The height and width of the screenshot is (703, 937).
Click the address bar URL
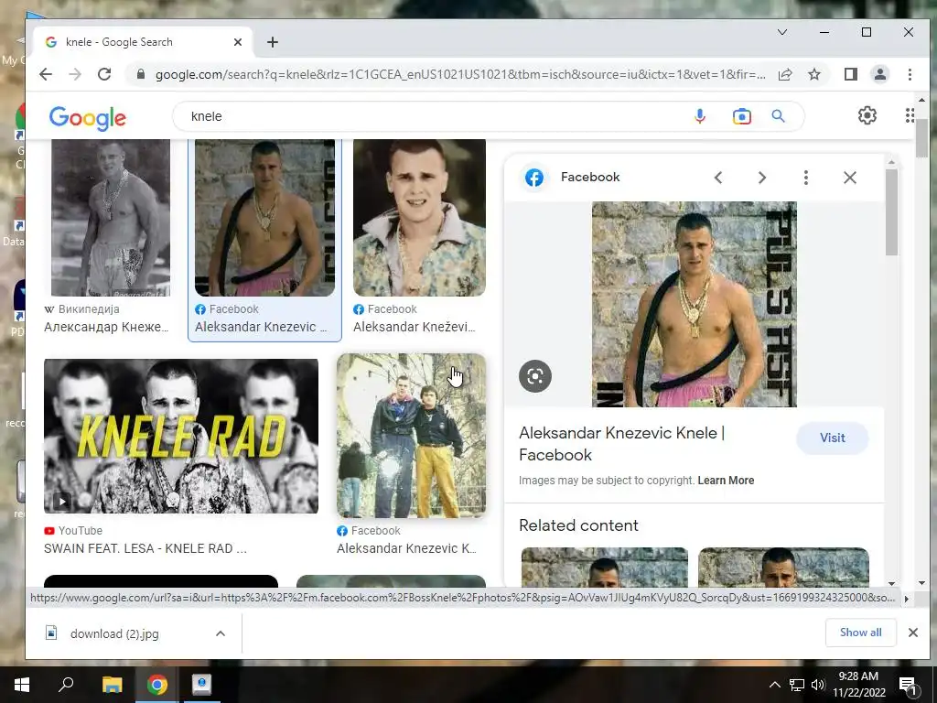tap(460, 74)
